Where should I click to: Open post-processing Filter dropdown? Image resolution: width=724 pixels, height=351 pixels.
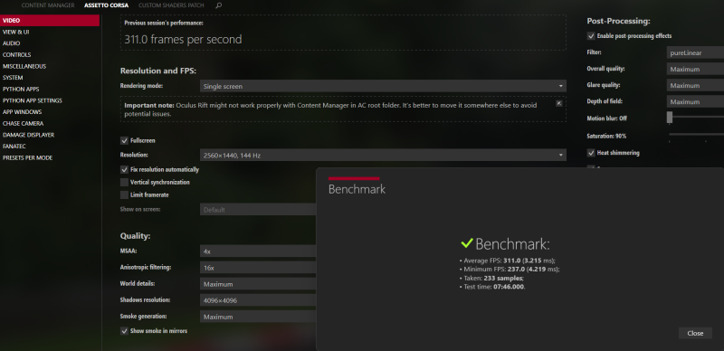pos(695,52)
